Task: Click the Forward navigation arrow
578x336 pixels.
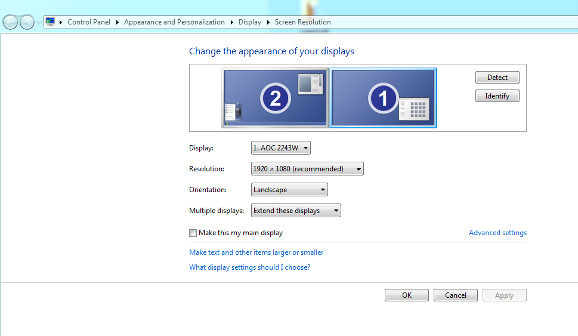Action: 27,23
